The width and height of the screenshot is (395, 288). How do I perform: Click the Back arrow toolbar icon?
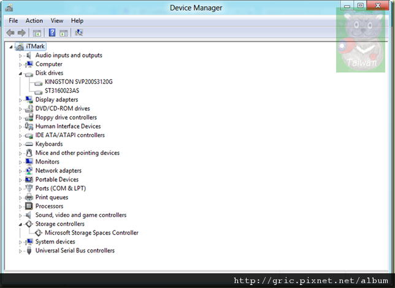pyautogui.click(x=10, y=32)
